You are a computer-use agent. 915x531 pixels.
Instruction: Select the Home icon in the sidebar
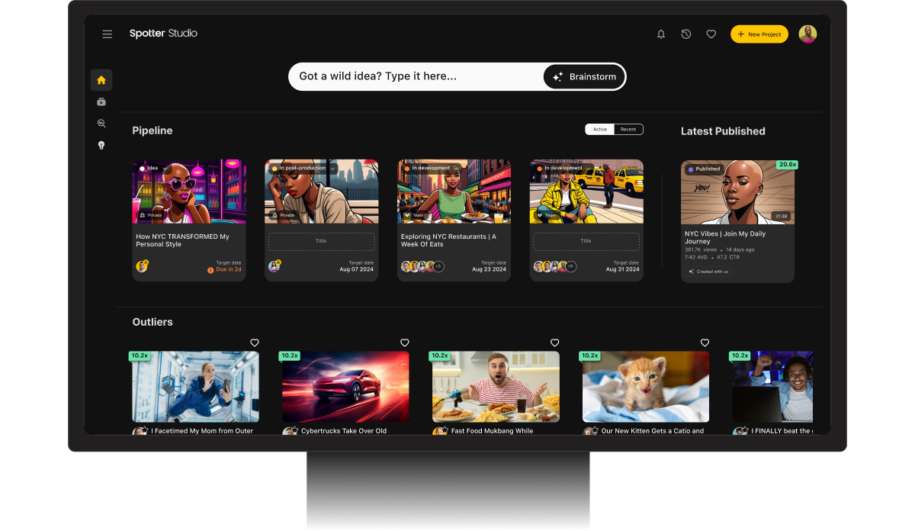(101, 79)
